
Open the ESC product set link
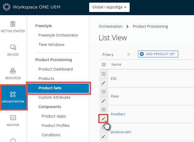[x=114, y=79]
